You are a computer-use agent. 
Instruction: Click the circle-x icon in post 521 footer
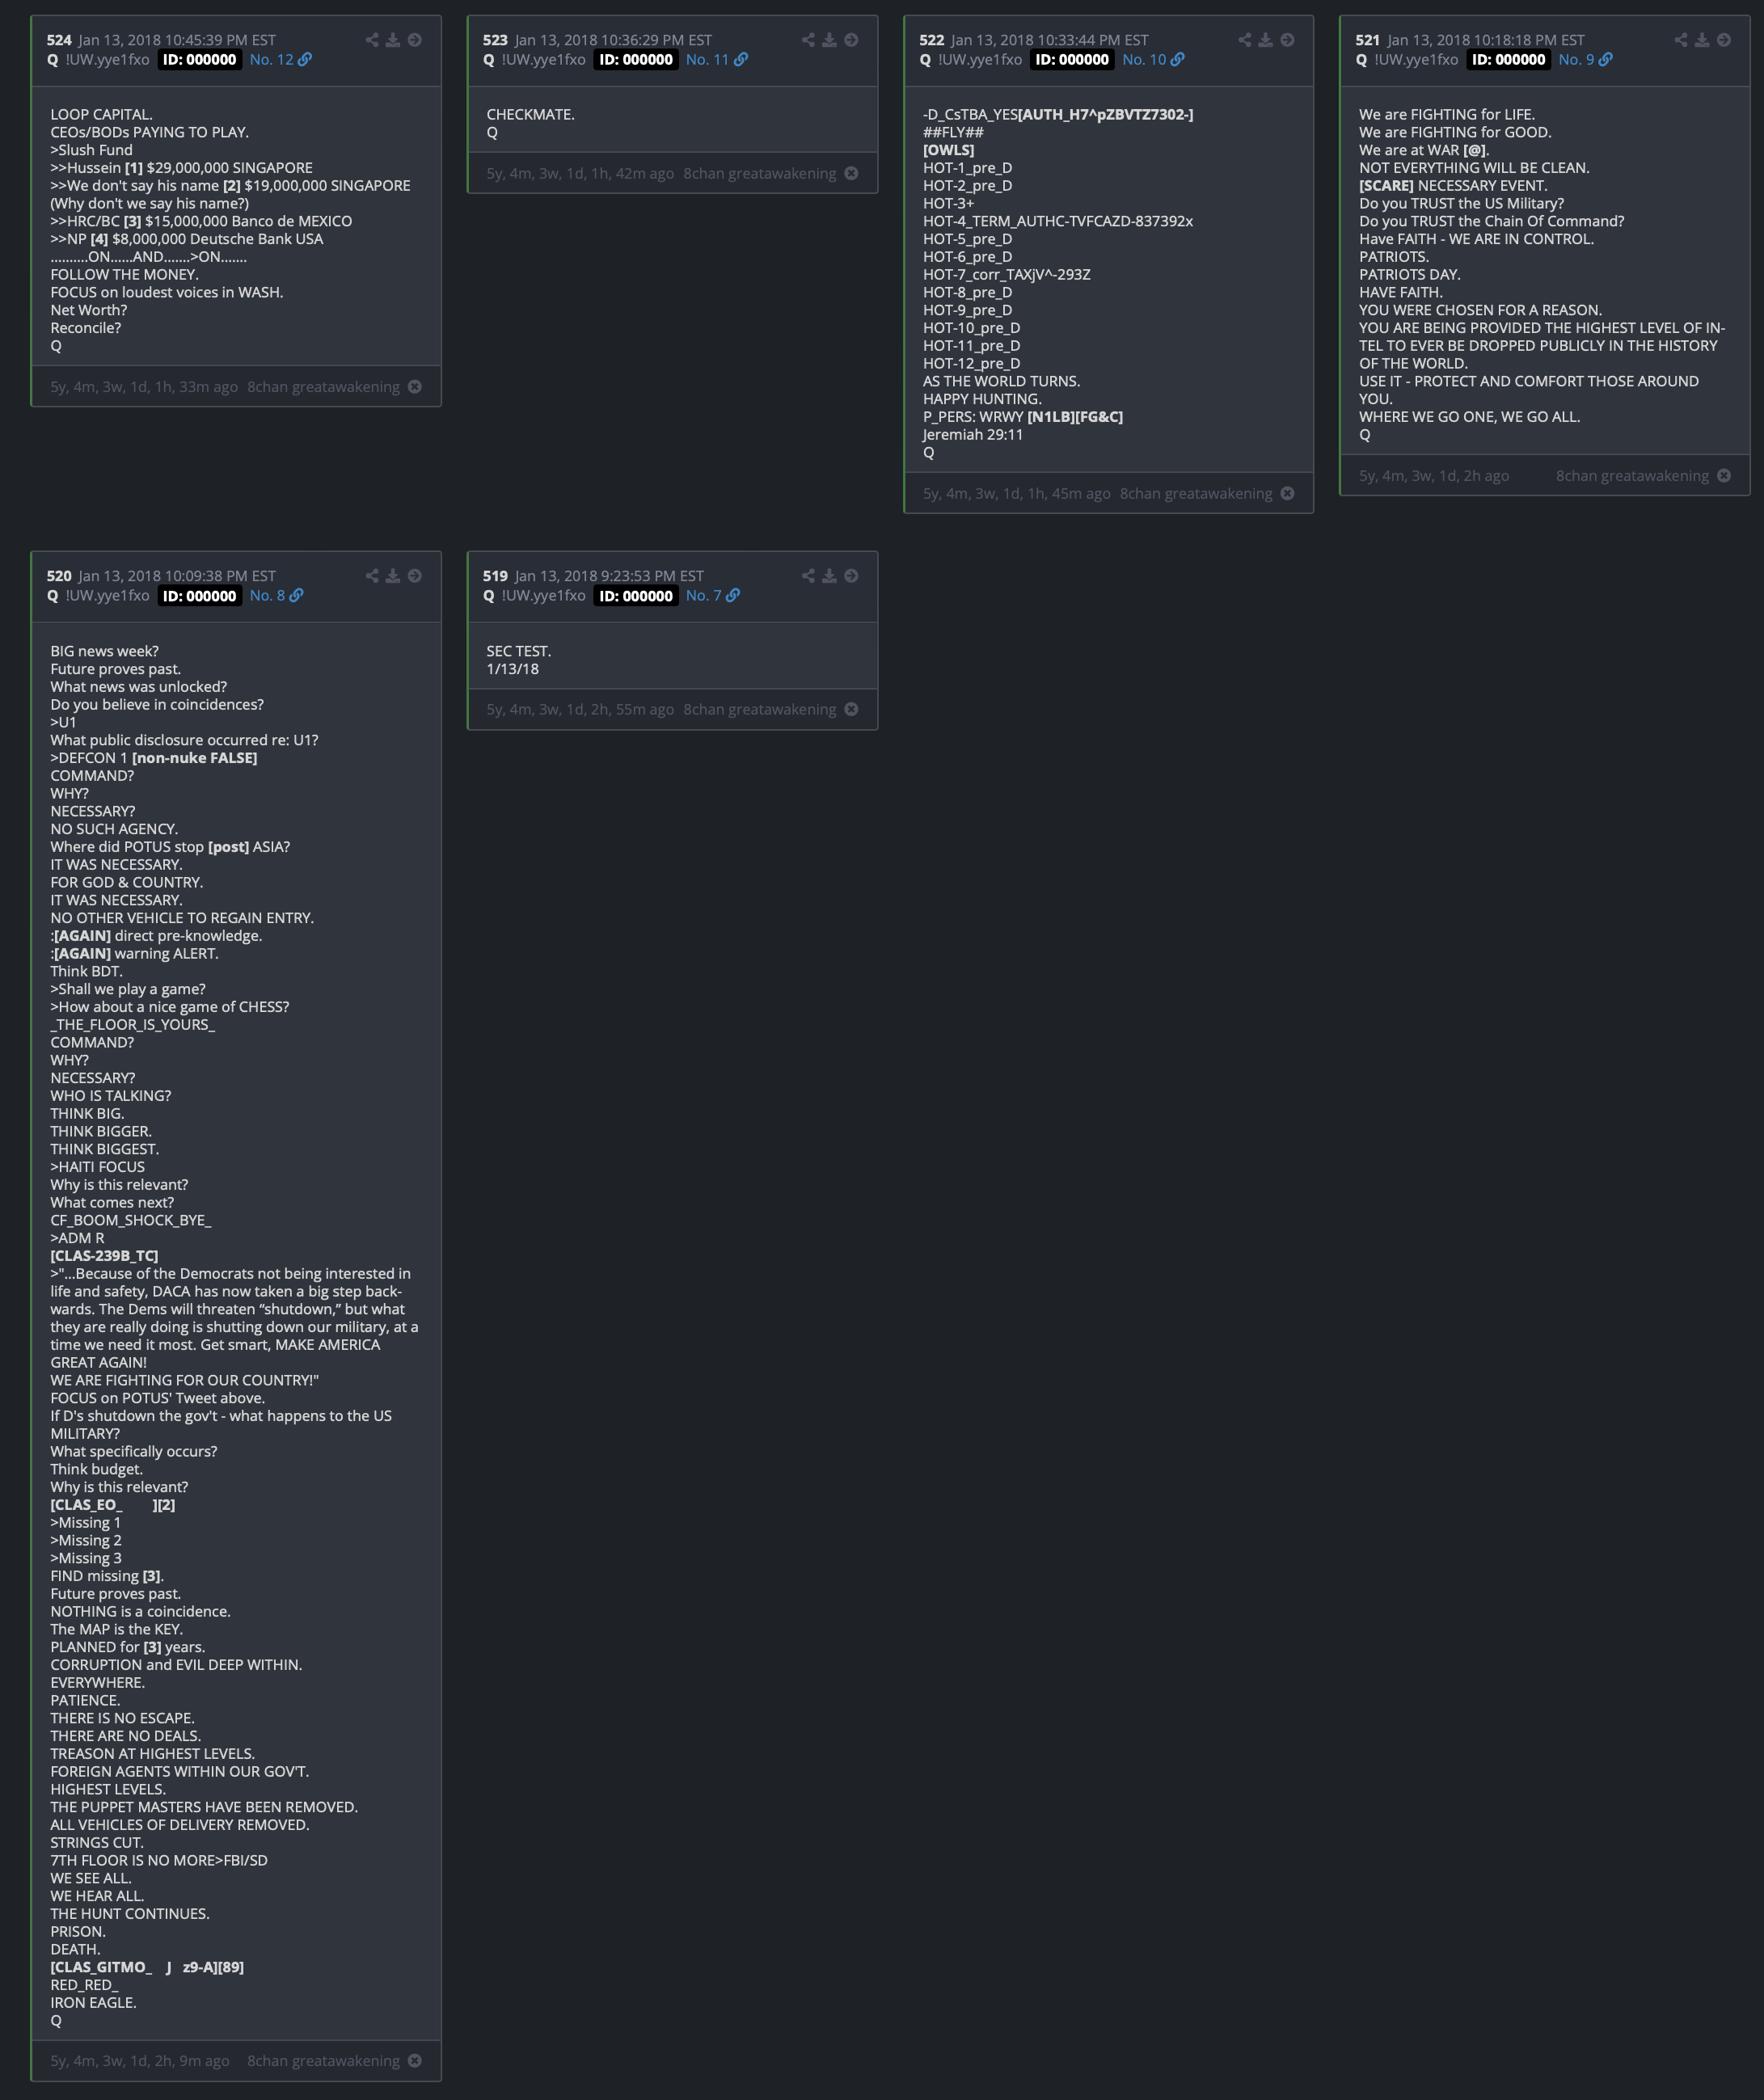point(1724,476)
